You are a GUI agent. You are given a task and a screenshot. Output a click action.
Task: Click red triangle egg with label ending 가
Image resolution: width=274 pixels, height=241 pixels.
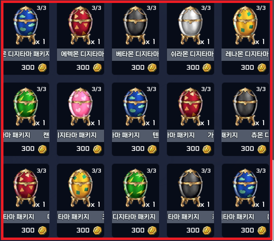click(190, 106)
